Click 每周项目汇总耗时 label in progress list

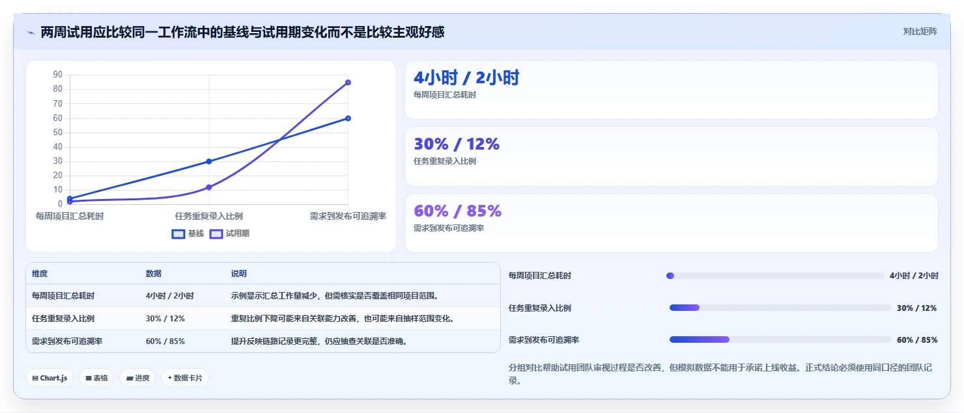click(x=540, y=276)
